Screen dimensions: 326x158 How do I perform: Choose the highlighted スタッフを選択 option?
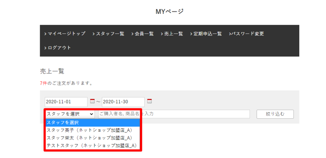coord(93,123)
